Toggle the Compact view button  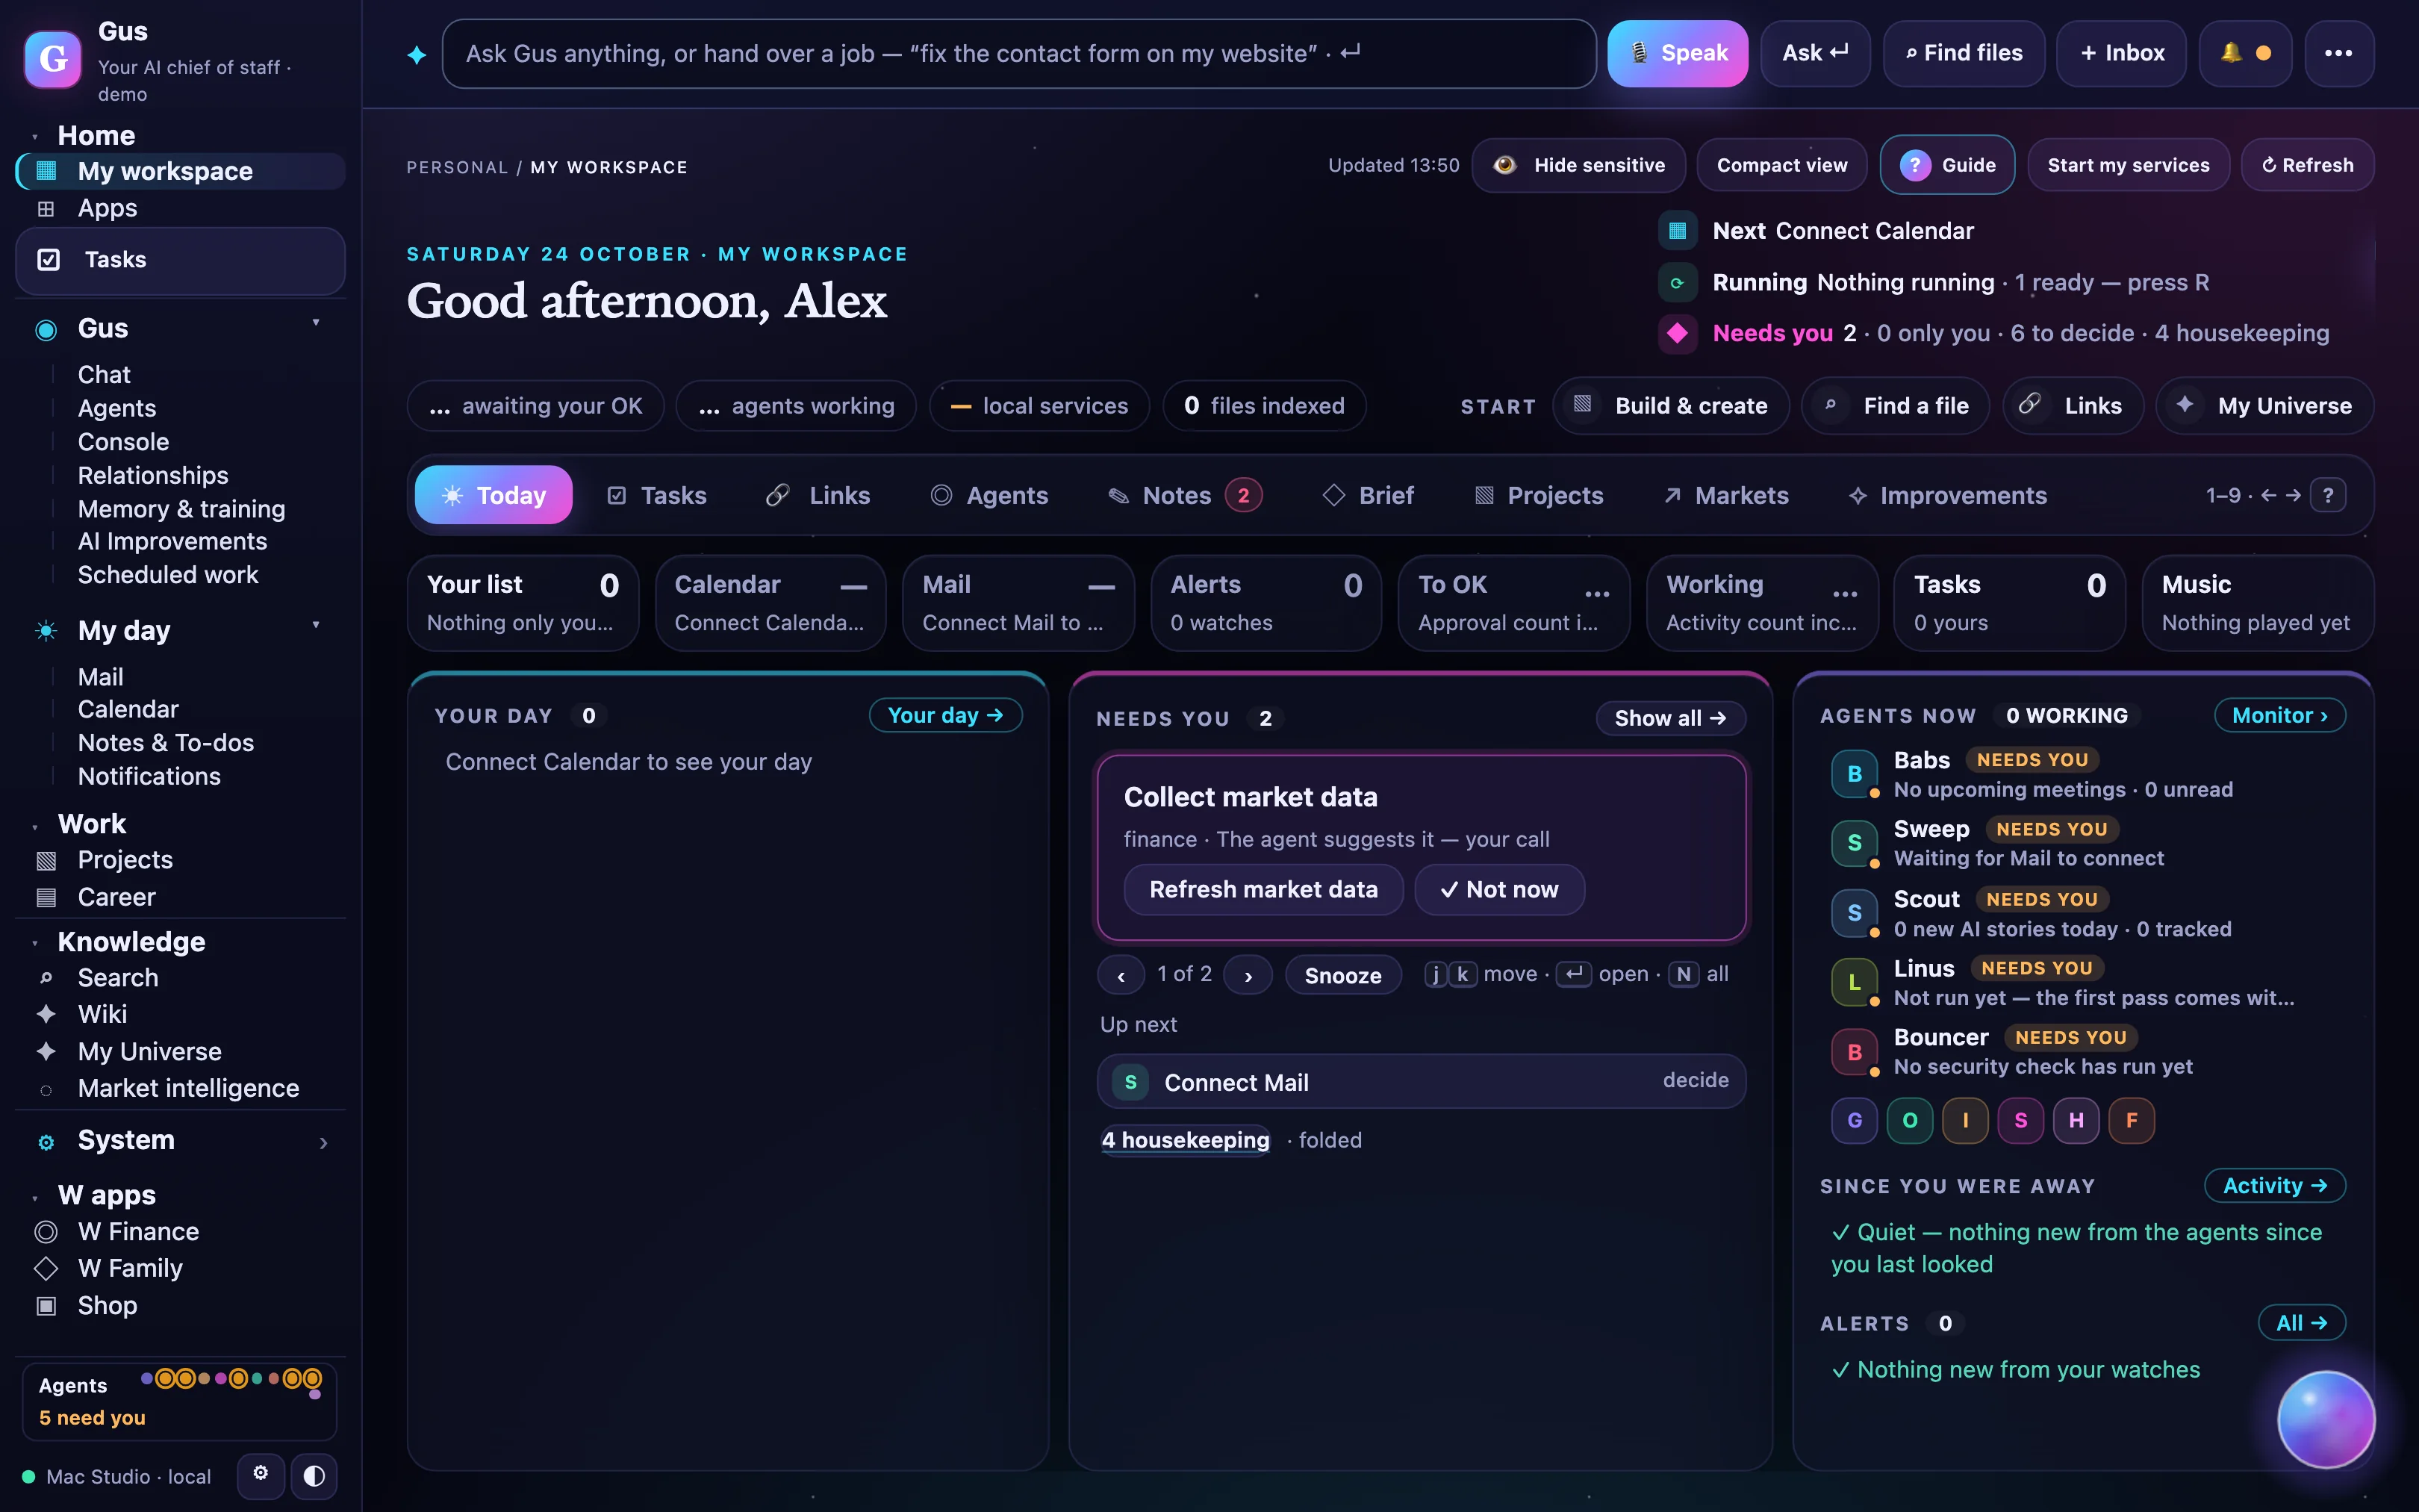[1781, 165]
